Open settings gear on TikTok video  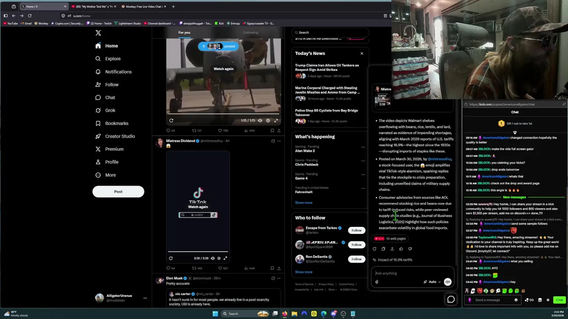point(219,258)
